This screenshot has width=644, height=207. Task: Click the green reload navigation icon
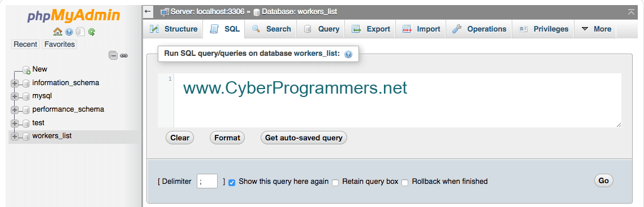[92, 32]
